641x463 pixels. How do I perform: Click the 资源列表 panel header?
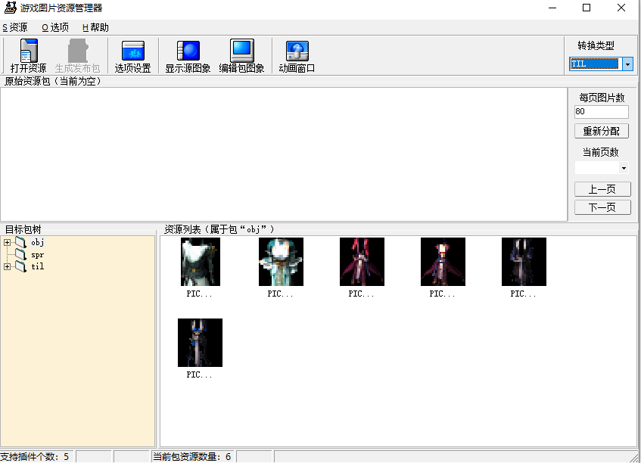click(219, 229)
